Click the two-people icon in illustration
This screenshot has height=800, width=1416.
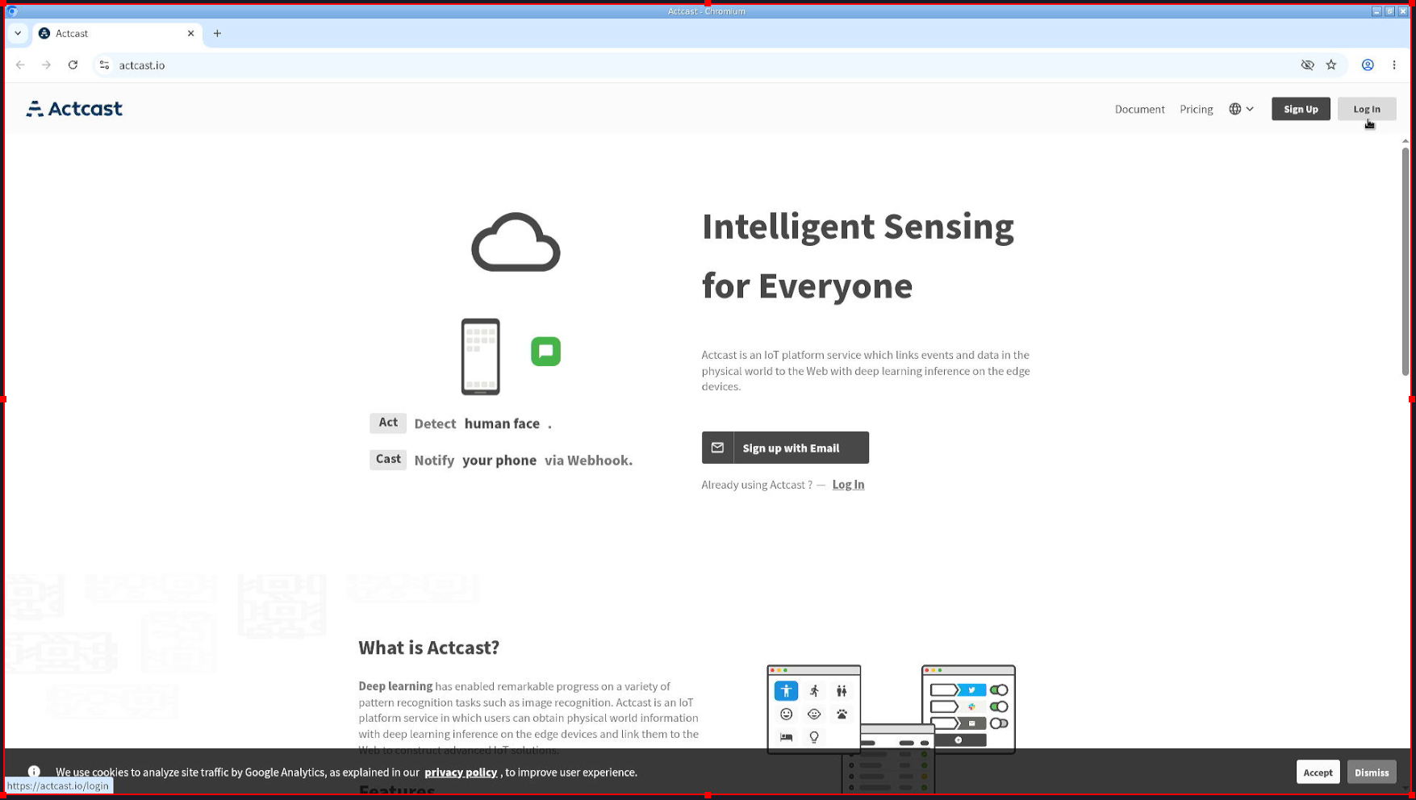click(x=842, y=691)
